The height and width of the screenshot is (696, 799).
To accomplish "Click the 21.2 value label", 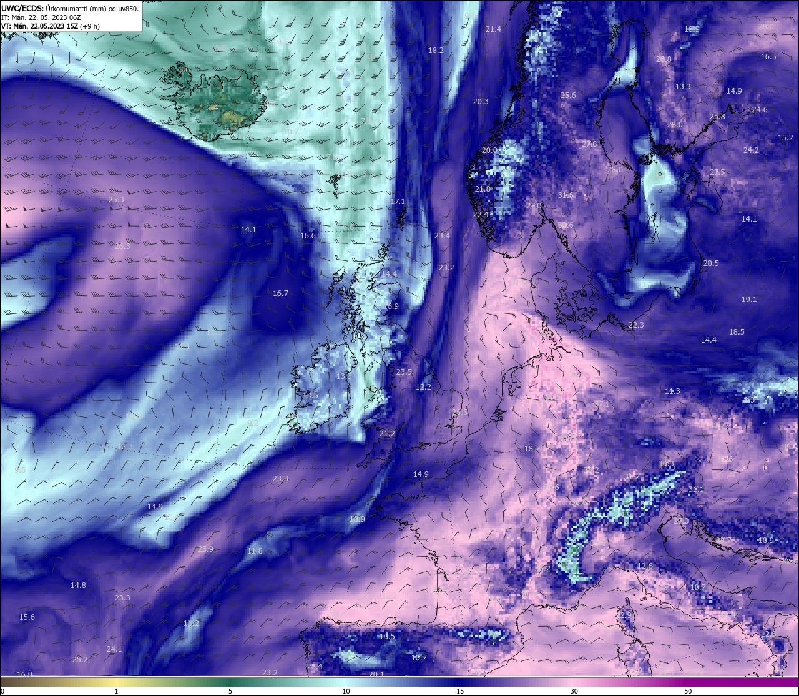I will (387, 434).
